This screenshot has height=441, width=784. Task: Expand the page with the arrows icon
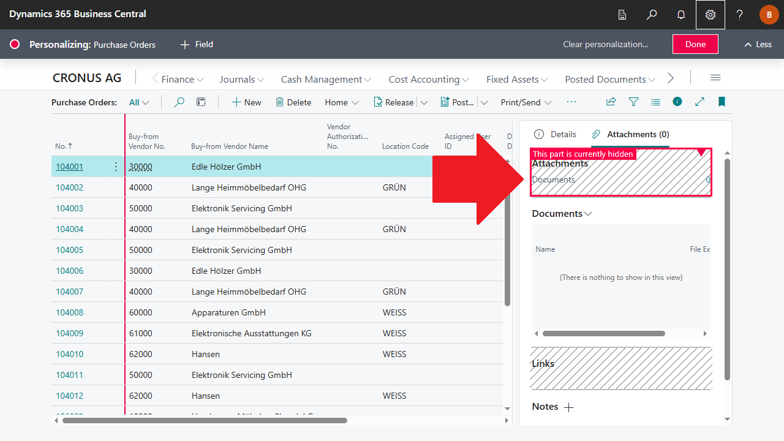[x=699, y=102]
